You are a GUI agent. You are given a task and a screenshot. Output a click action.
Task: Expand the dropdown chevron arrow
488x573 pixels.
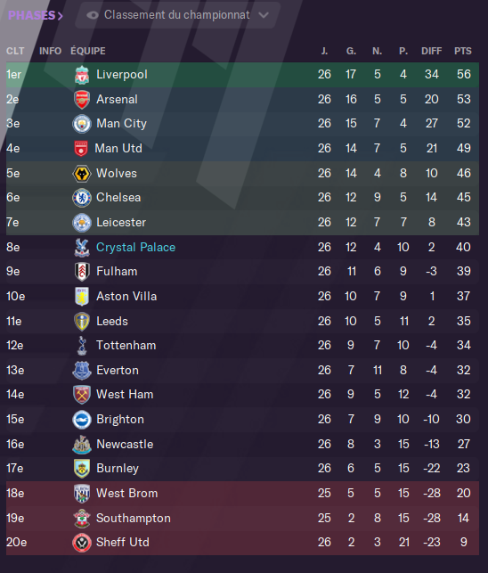point(264,15)
